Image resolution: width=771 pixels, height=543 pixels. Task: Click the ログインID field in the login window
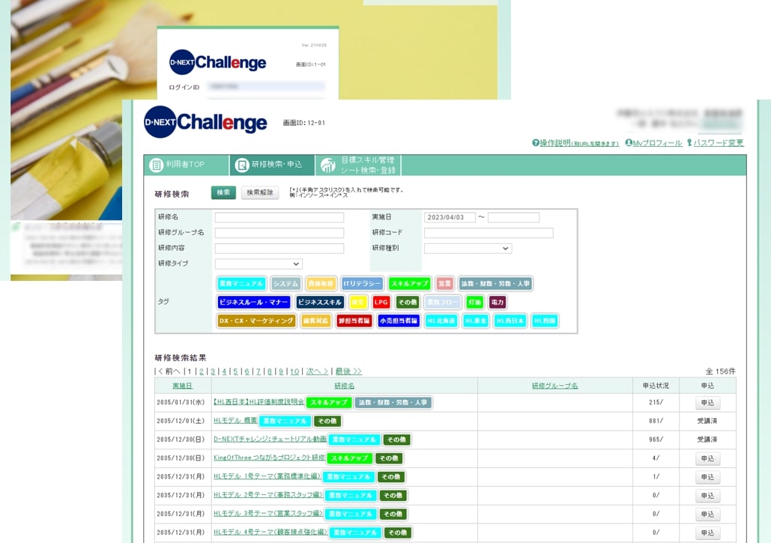(266, 87)
